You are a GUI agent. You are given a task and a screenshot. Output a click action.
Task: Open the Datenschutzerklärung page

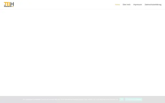point(153,4)
